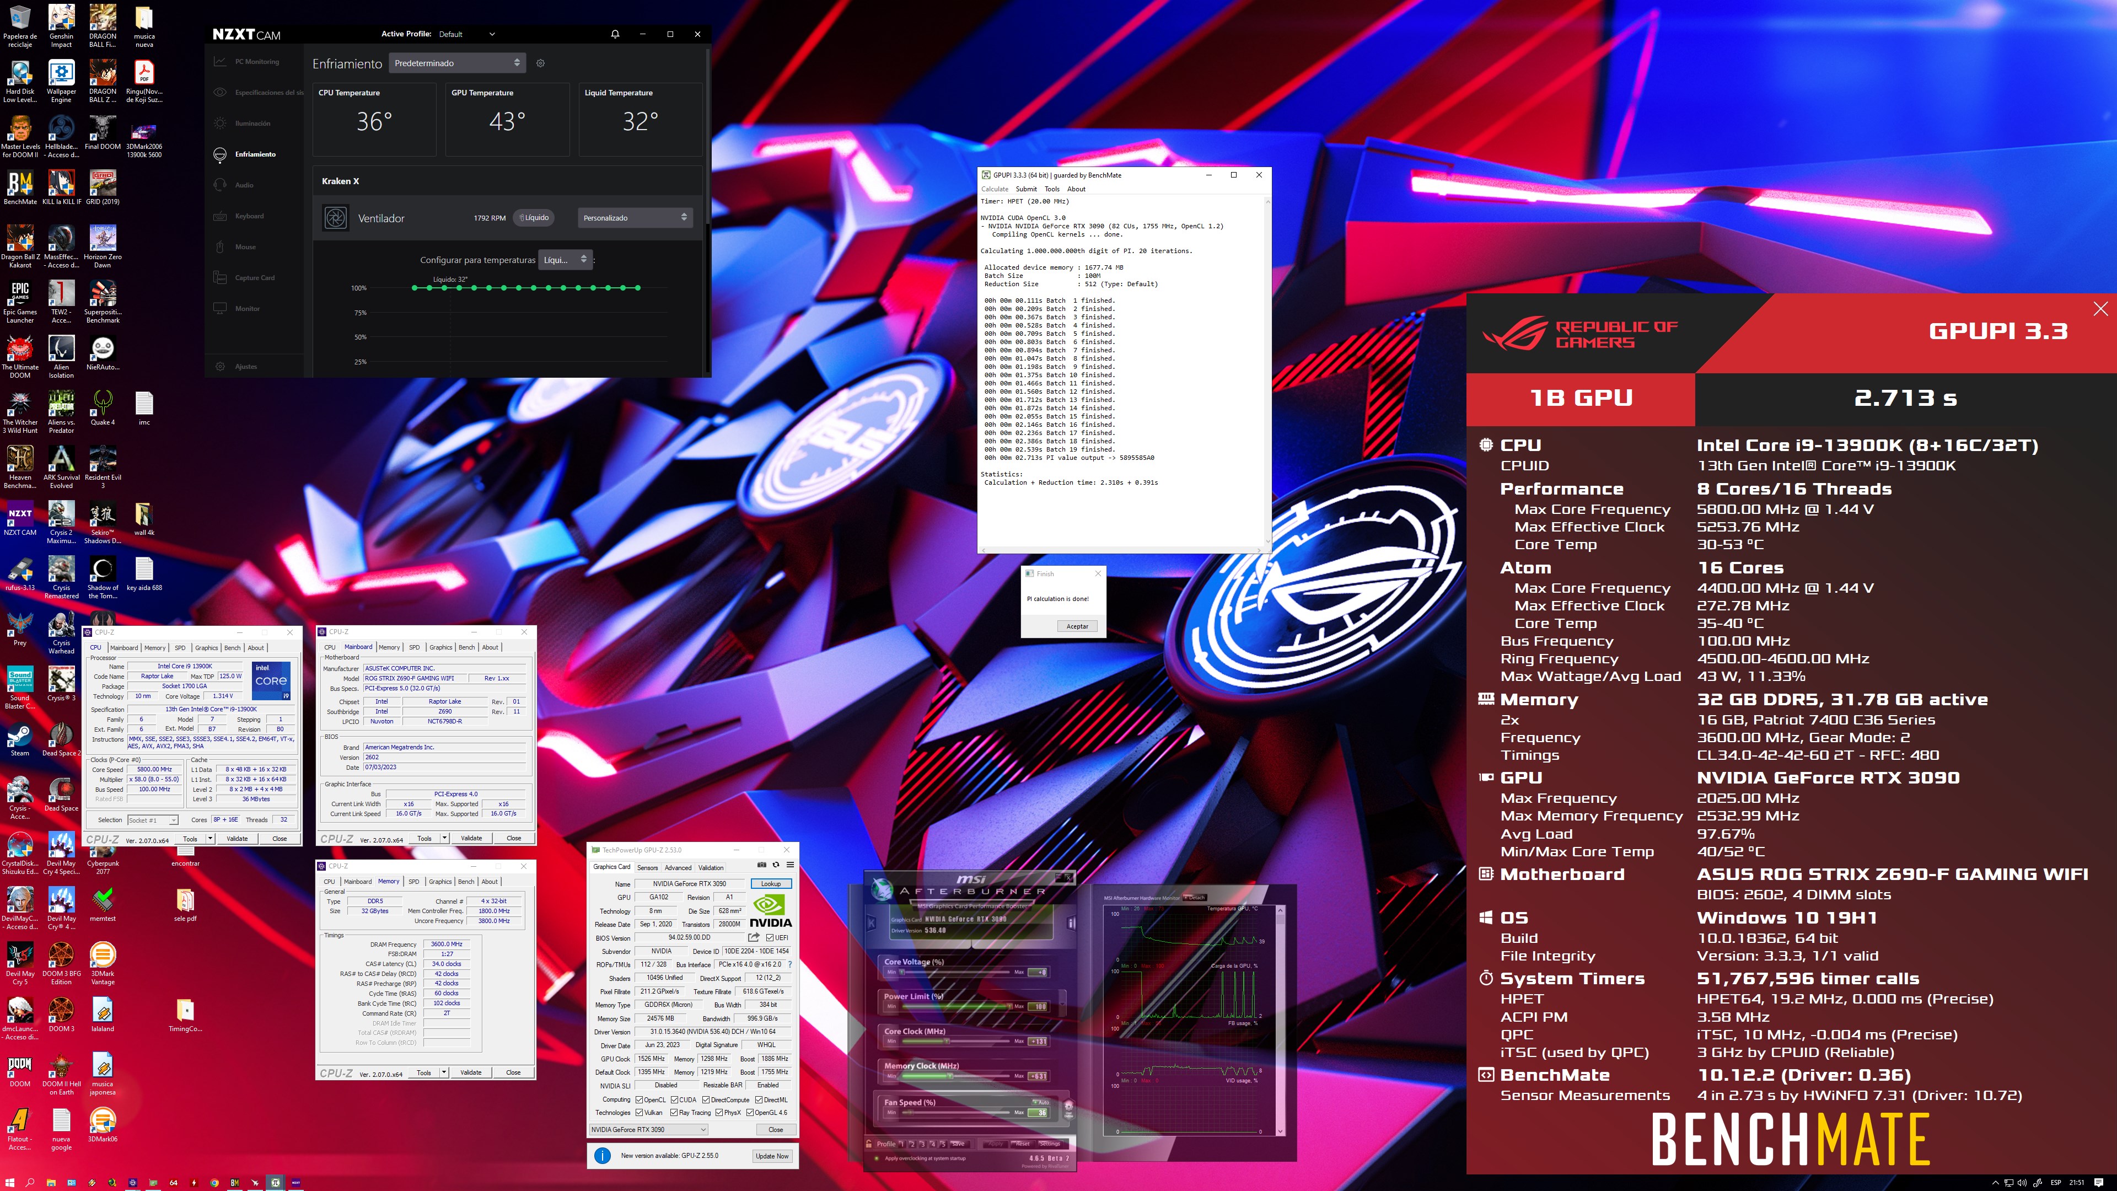Viewport: 2117px width, 1191px height.
Task: Open Epic Games Launcher desktop icon
Action: [x=20, y=302]
